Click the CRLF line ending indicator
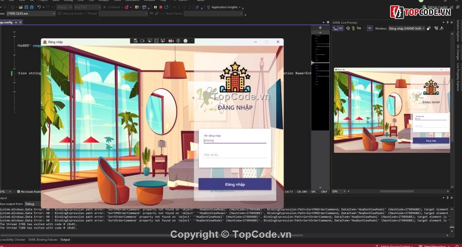462x247 pixels. (x=324, y=192)
